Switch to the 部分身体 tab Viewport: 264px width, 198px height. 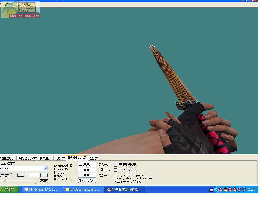[28, 158]
